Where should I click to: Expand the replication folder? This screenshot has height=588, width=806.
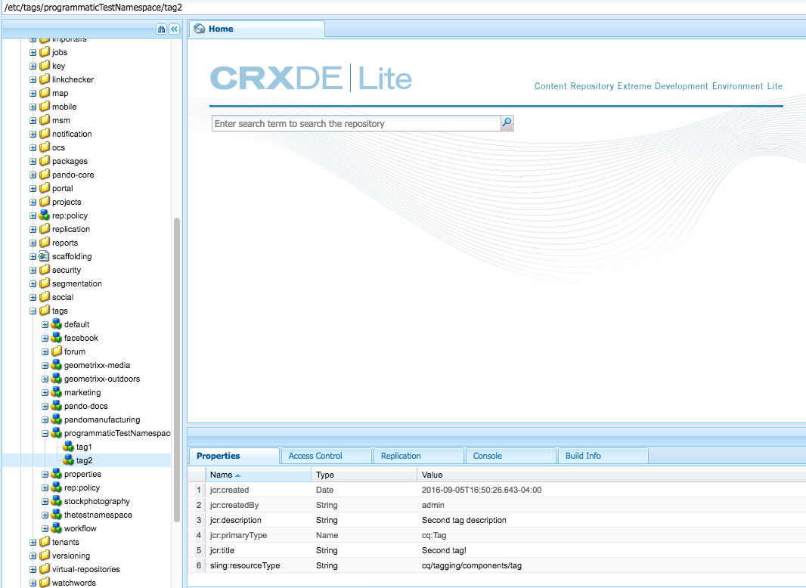33,229
